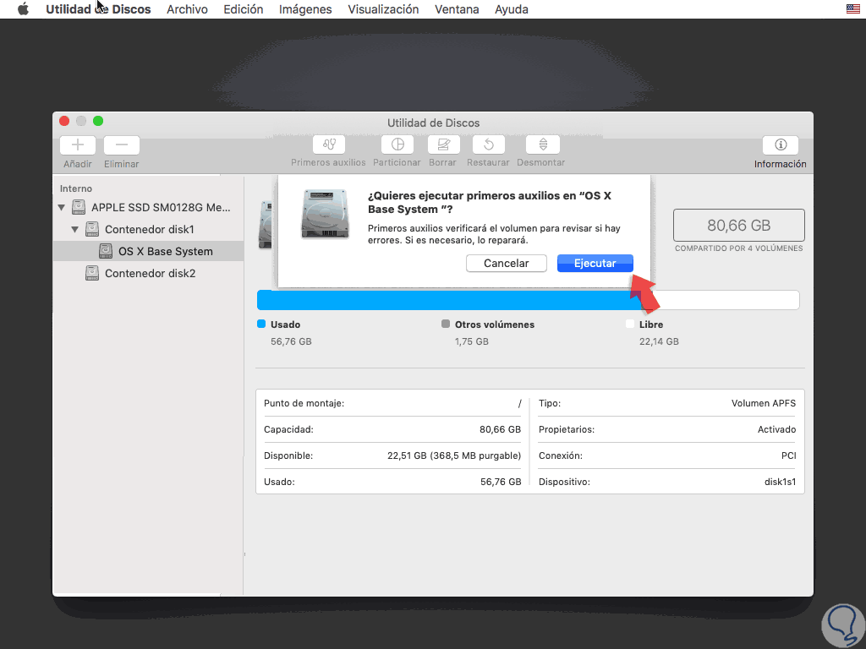Select the Particionar pie chart icon
Image resolution: width=866 pixels, height=649 pixels.
click(397, 145)
